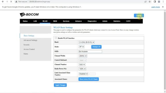Open the Statistics menu tab
Screen dimensions: 166x93
pos(117,21)
